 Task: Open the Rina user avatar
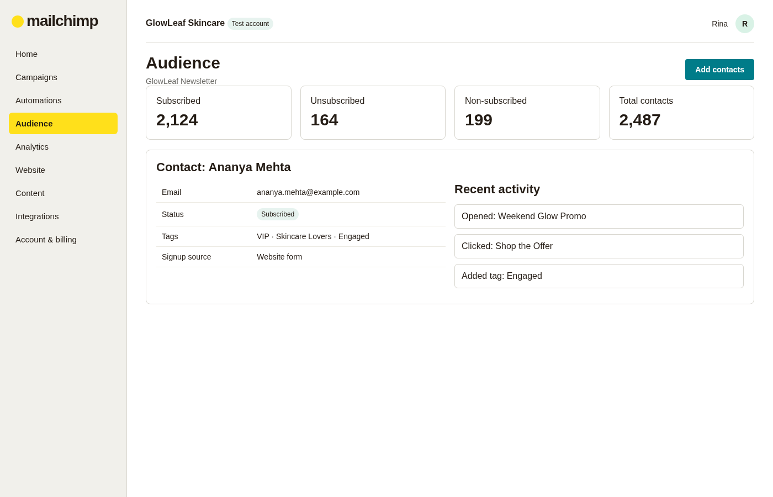(x=744, y=24)
